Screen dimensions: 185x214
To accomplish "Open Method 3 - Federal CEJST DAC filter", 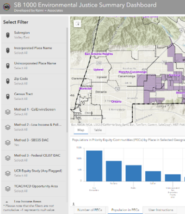I will pyautogui.click(x=34, y=158).
